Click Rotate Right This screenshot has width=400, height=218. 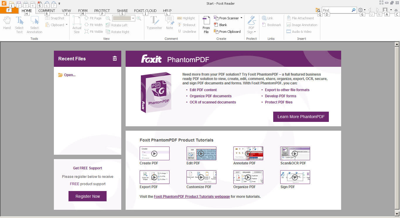117,32
